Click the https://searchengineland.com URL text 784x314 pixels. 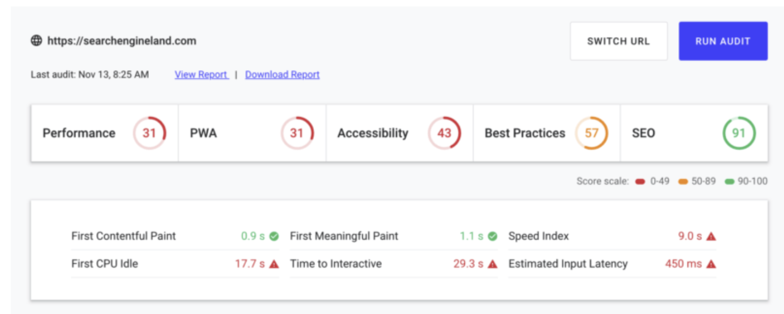click(122, 40)
